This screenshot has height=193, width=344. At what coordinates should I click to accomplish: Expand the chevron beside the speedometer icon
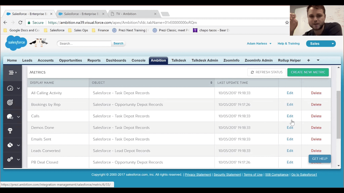pos(18,88)
